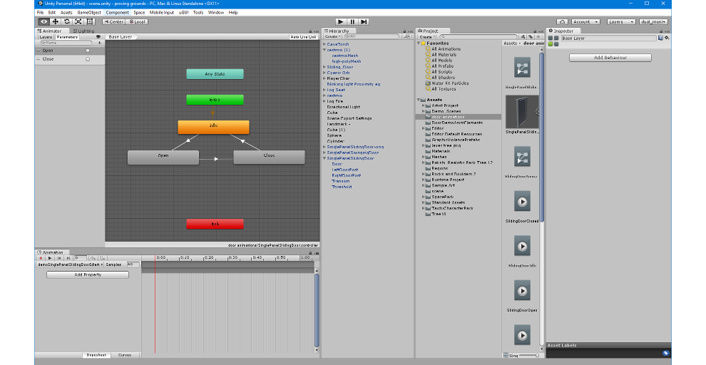
Task: Open the Inspector help book icon
Action: coord(660,38)
